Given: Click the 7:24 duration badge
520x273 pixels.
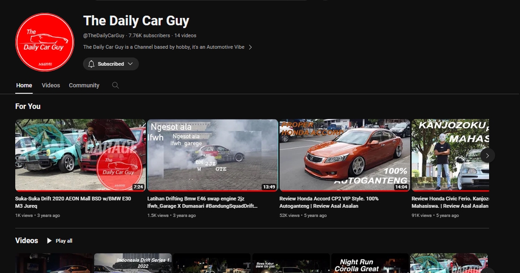Looking at the screenshot, I should pyautogui.click(x=138, y=187).
